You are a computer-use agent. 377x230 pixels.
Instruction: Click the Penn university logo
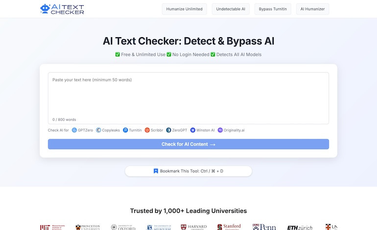264,227
